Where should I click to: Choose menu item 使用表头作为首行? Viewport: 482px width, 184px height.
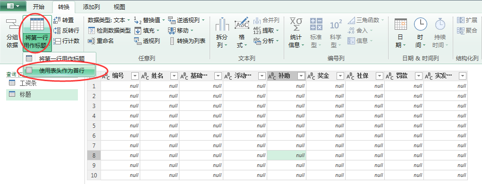point(59,70)
